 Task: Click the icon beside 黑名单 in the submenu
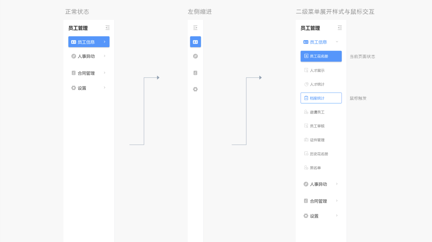[306, 168]
